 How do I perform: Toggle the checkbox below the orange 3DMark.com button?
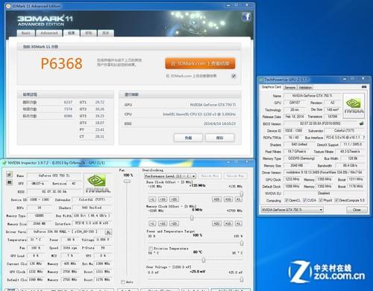233,76
